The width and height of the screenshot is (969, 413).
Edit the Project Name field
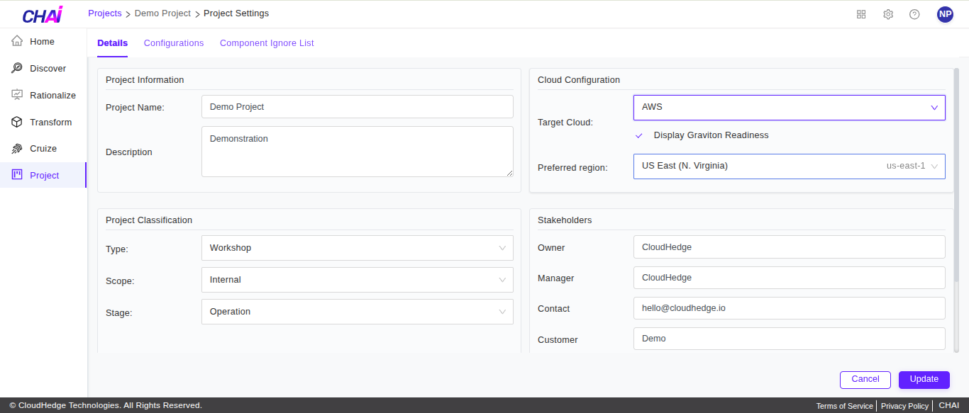357,106
